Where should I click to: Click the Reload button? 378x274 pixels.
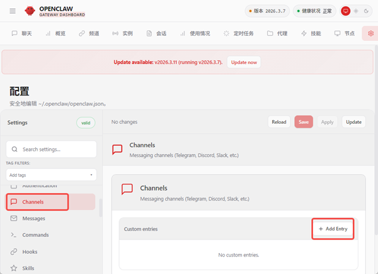279,122
